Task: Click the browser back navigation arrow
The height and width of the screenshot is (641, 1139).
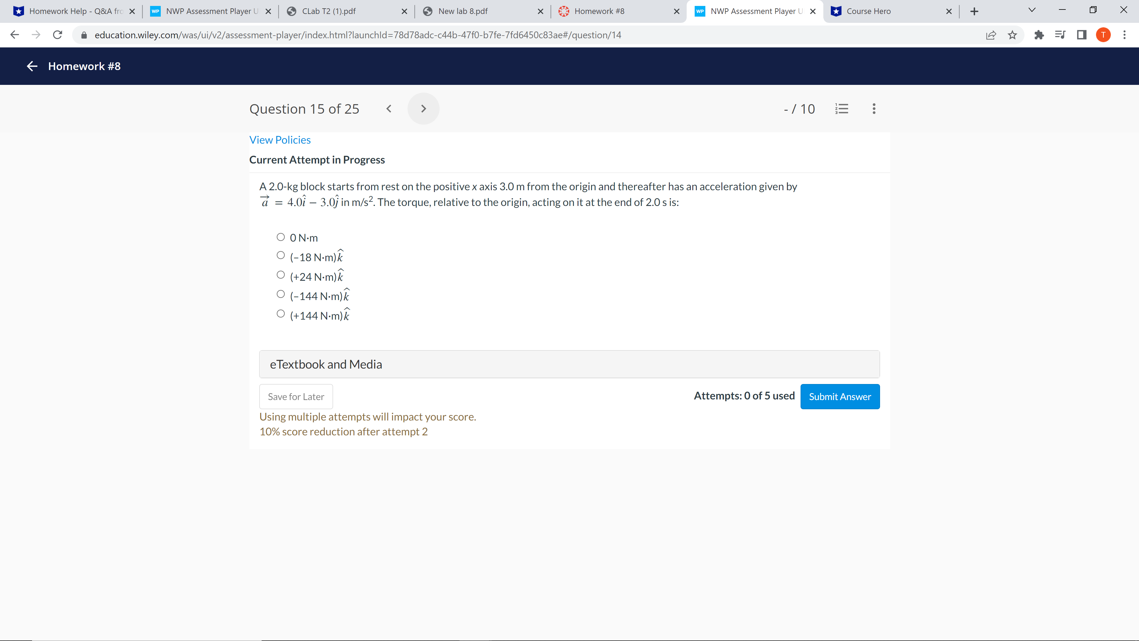Action: 14,34
